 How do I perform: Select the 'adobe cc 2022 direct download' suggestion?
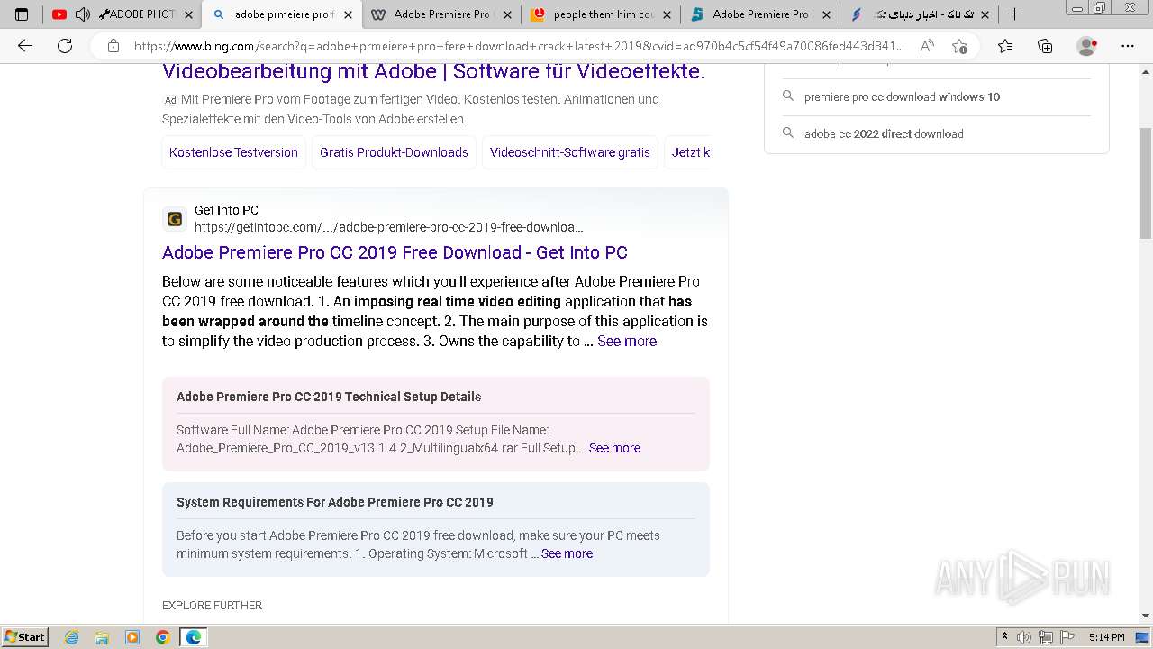884,133
